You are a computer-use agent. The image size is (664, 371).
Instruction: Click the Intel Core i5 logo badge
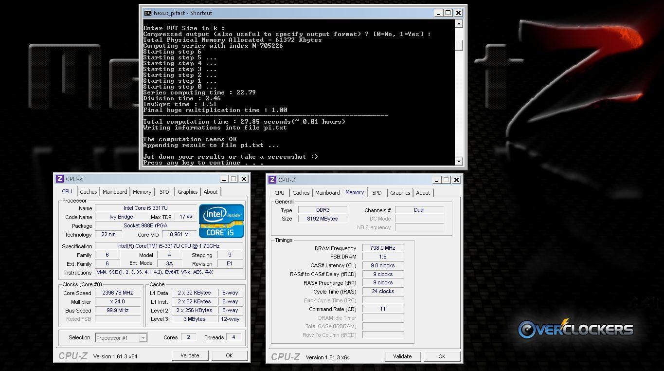[221, 221]
